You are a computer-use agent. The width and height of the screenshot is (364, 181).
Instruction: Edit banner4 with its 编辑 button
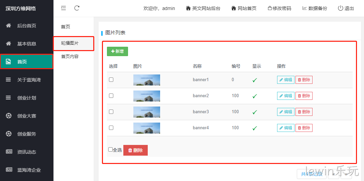[x=286, y=128]
